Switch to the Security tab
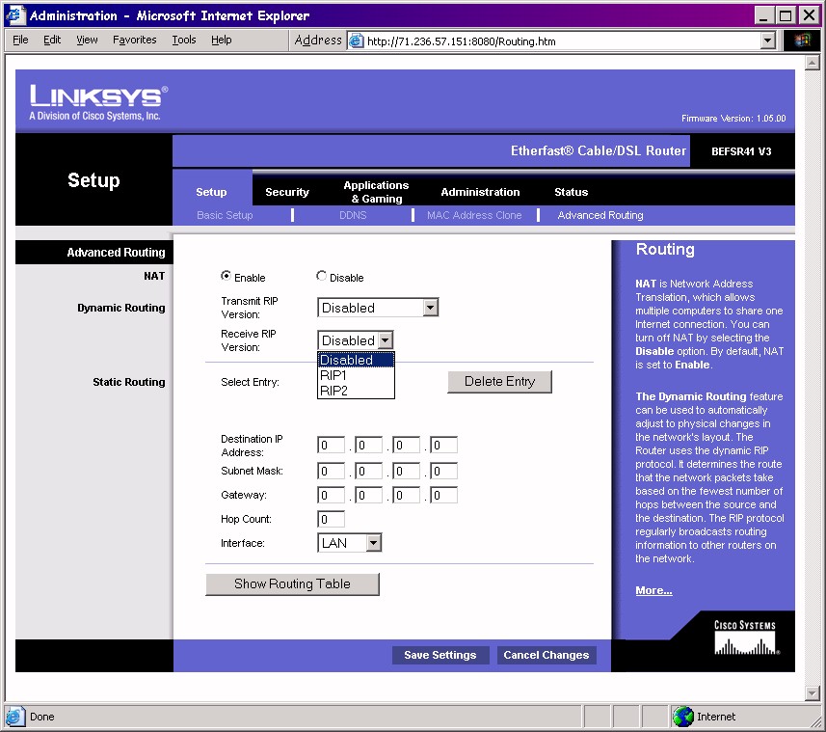This screenshot has width=826, height=732. [x=287, y=192]
